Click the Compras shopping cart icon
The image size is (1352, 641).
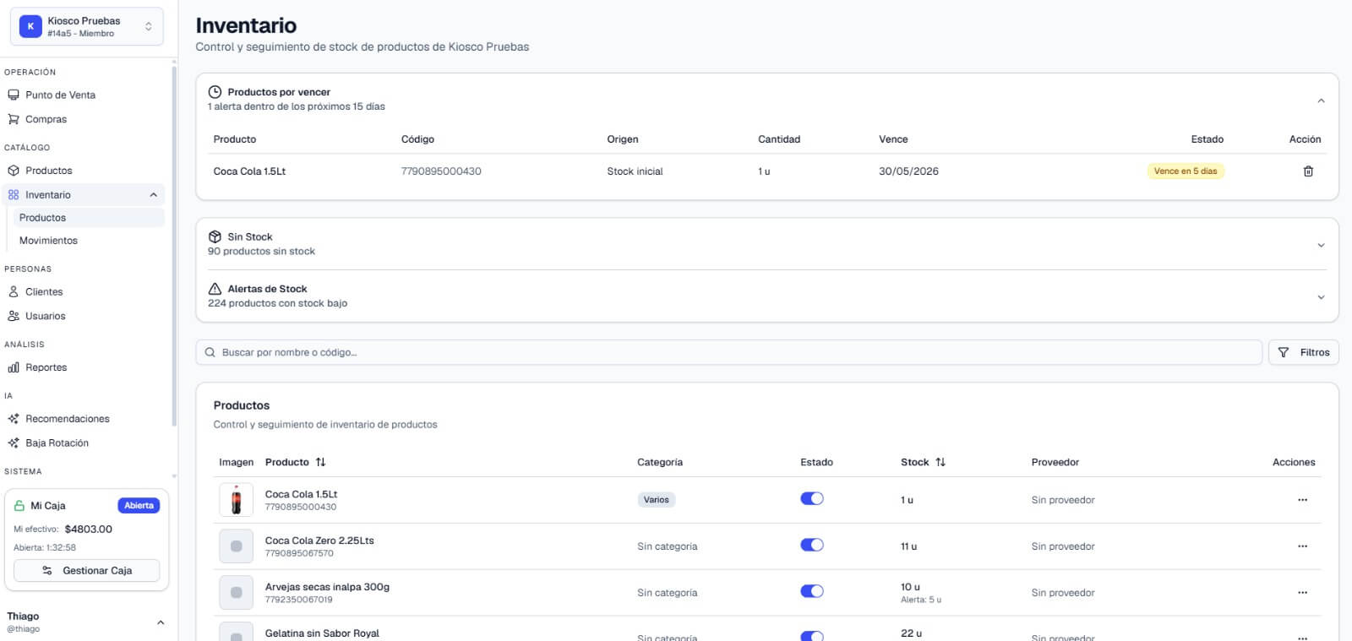point(14,120)
